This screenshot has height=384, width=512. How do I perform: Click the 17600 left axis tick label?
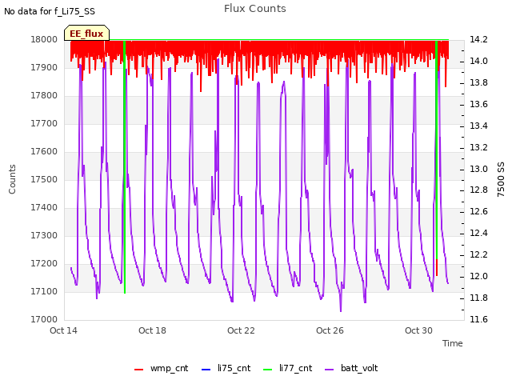click(x=44, y=152)
